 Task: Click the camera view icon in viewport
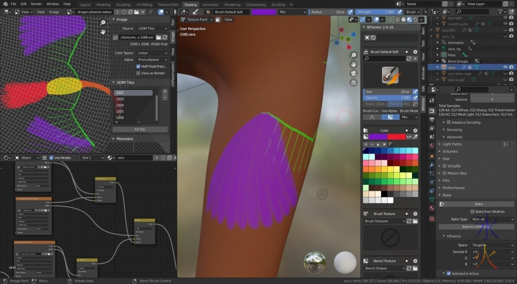pos(353,73)
